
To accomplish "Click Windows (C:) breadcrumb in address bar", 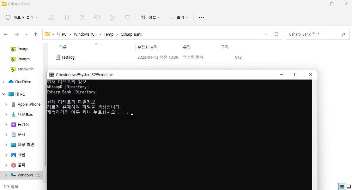I will [85, 34].
